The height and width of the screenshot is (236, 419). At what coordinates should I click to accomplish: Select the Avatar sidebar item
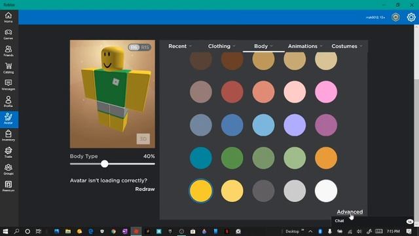click(9, 119)
